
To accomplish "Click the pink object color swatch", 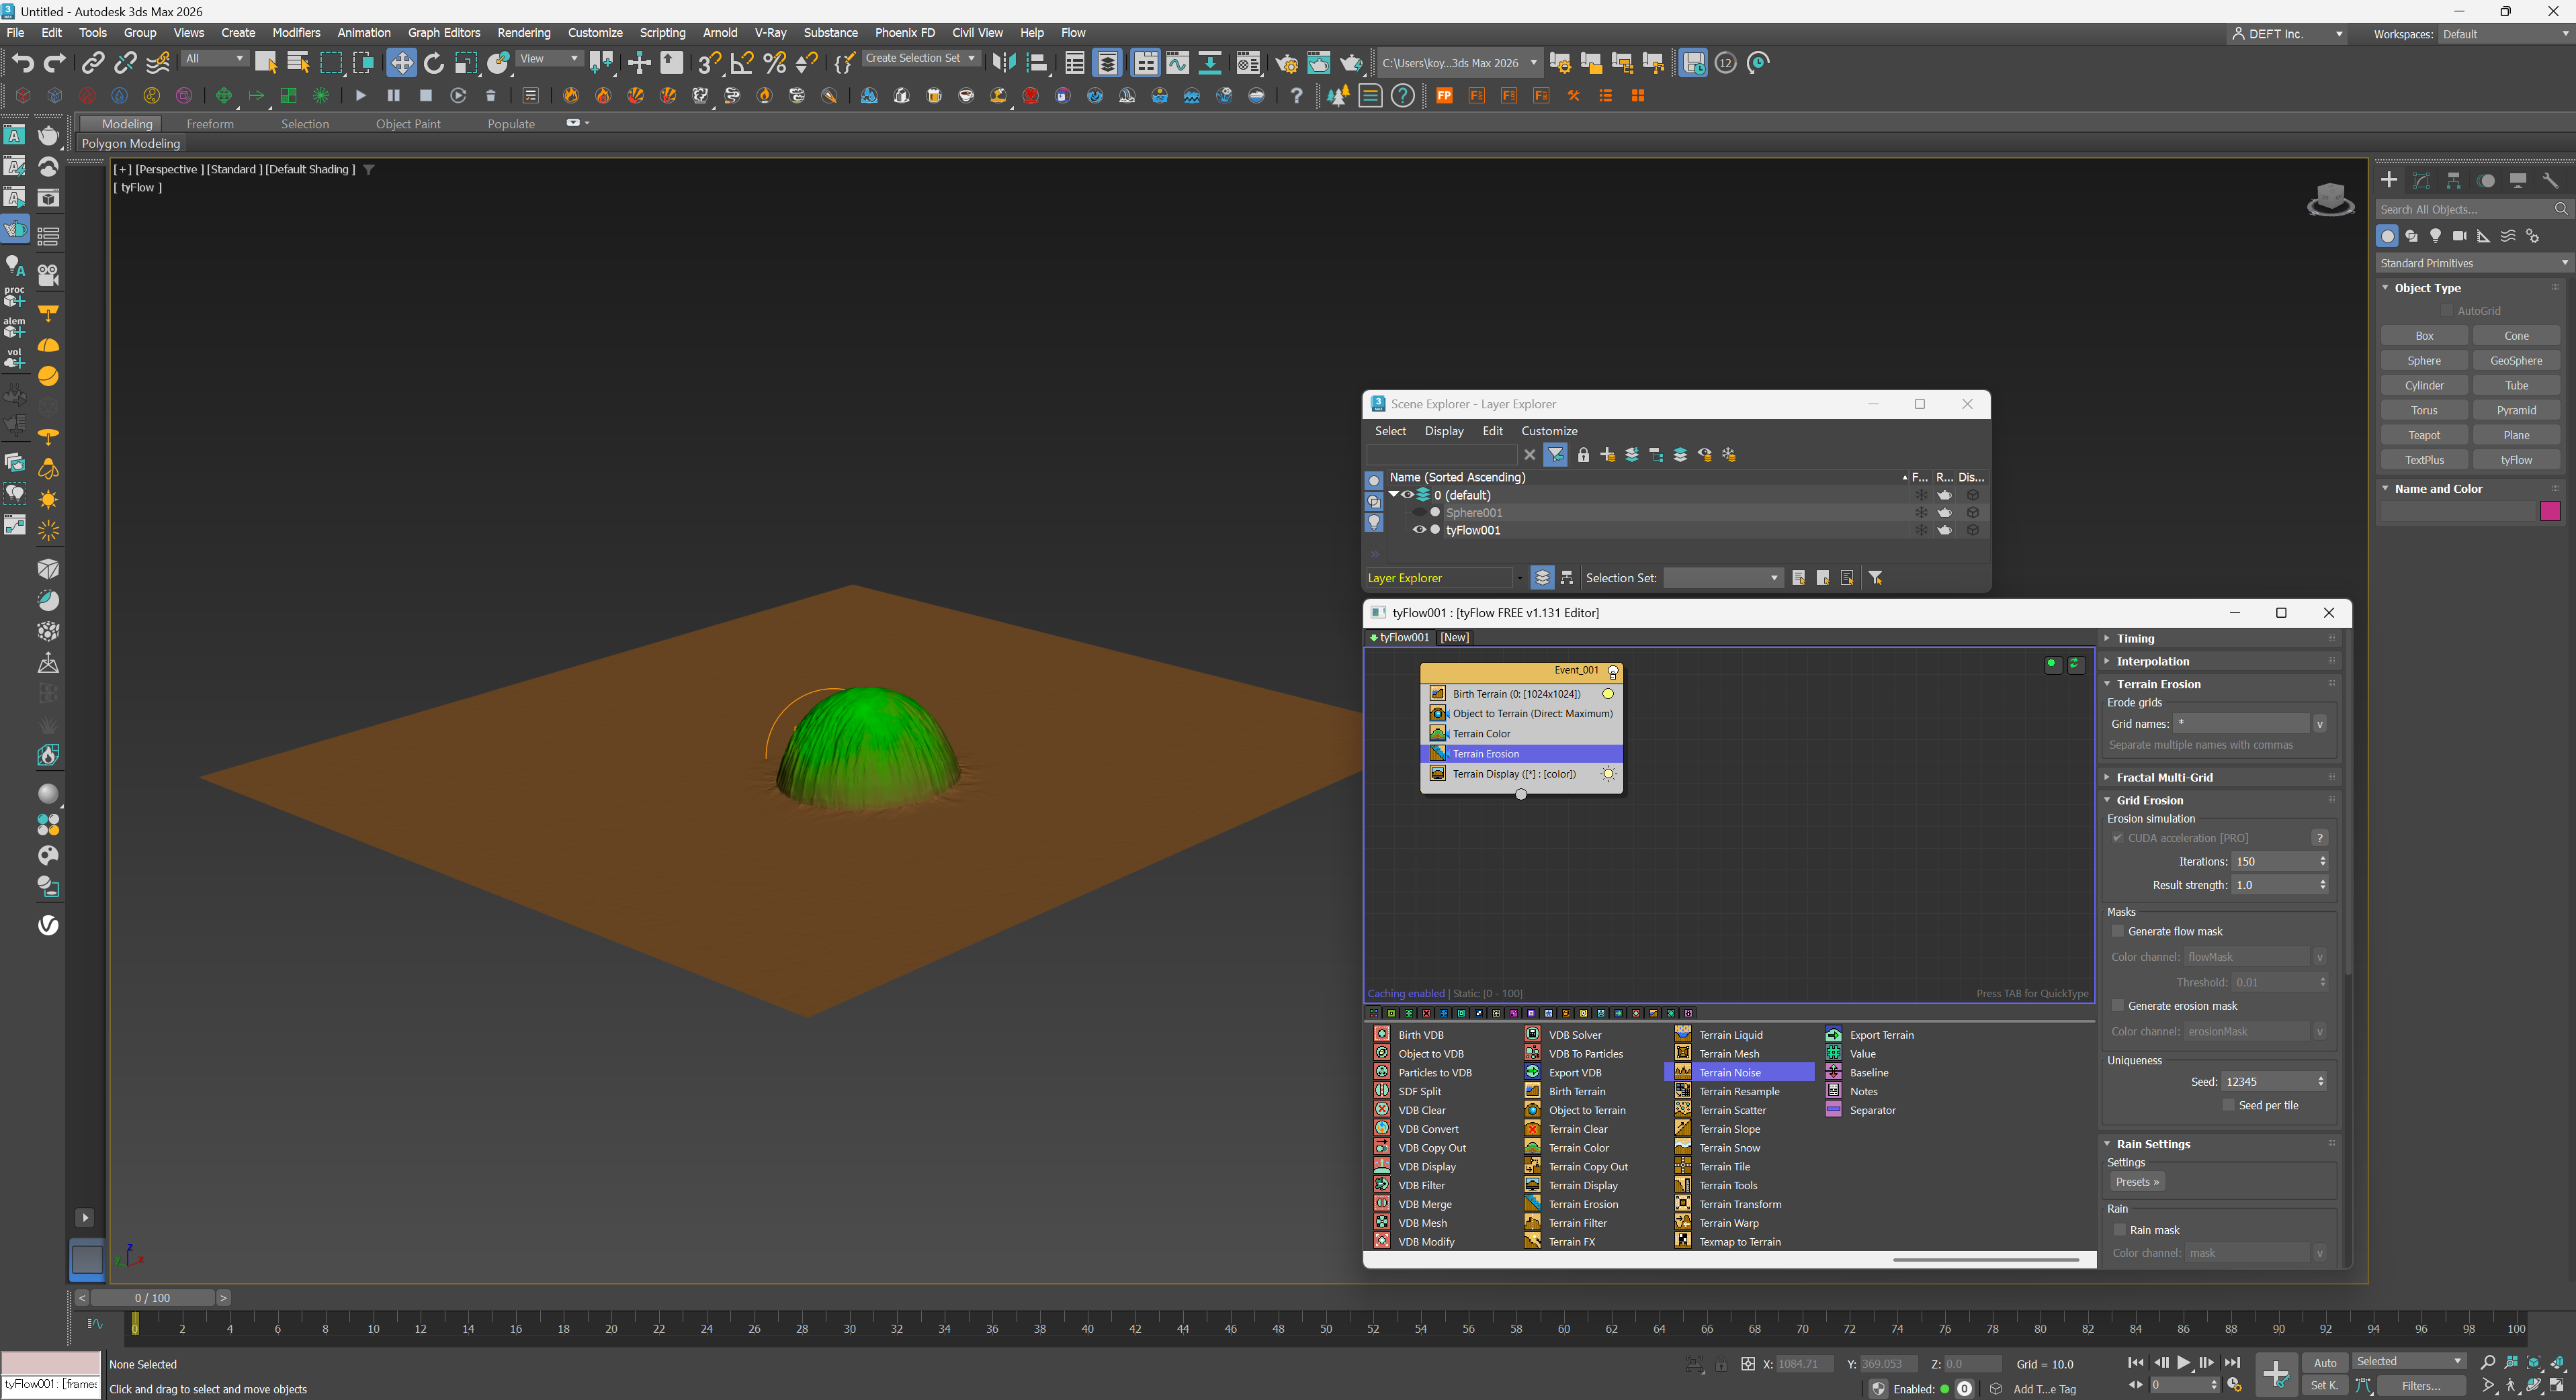I will click(2550, 512).
